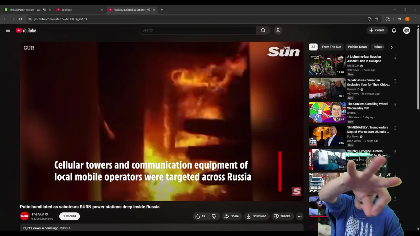Screen dimensions: 420x236
Task: Click the RUSSIA hashtag in the description
Action: (65, 228)
